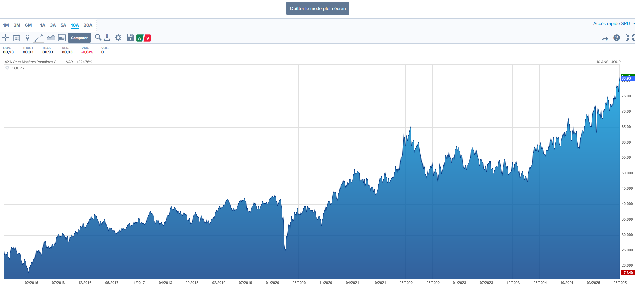Click the magnifying glass search icon
Screen dimensions: 635x292
tap(98, 37)
